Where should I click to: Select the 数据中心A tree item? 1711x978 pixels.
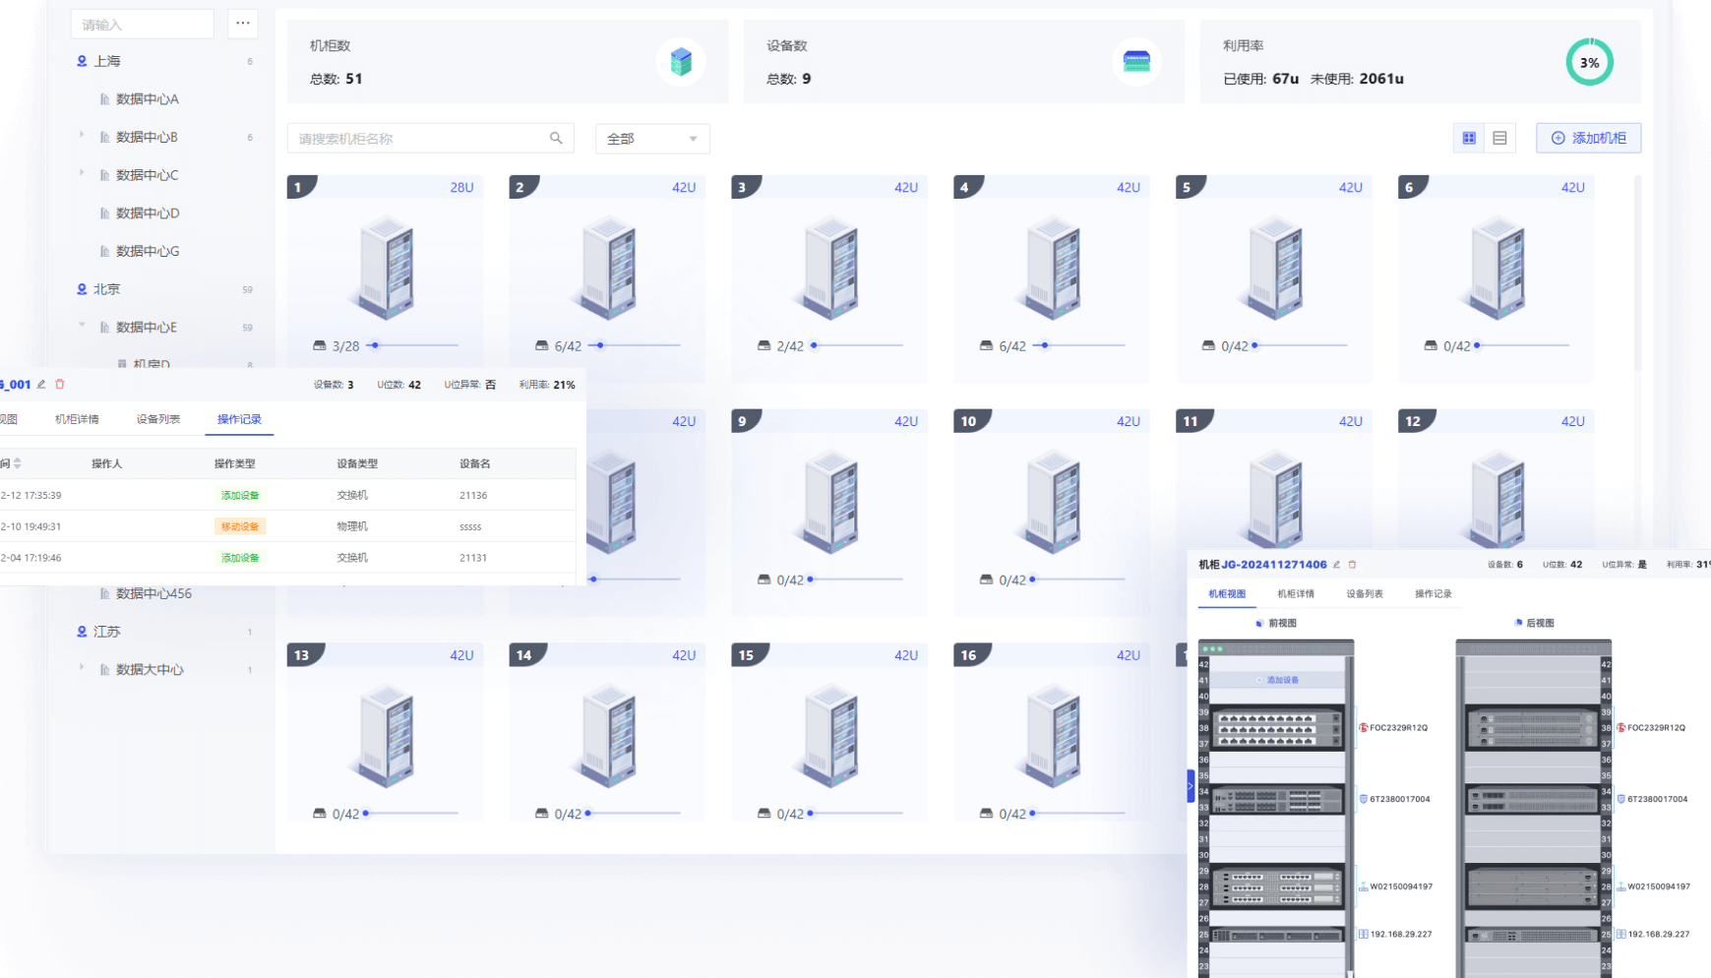(x=147, y=99)
